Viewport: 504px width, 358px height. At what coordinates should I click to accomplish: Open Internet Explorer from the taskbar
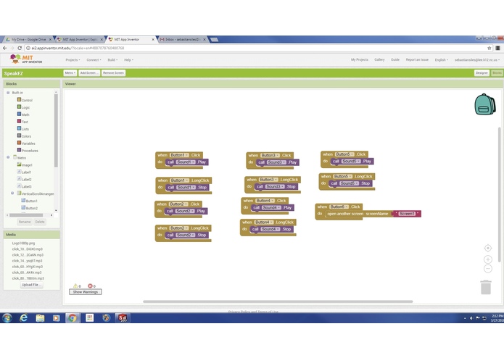click(23, 318)
